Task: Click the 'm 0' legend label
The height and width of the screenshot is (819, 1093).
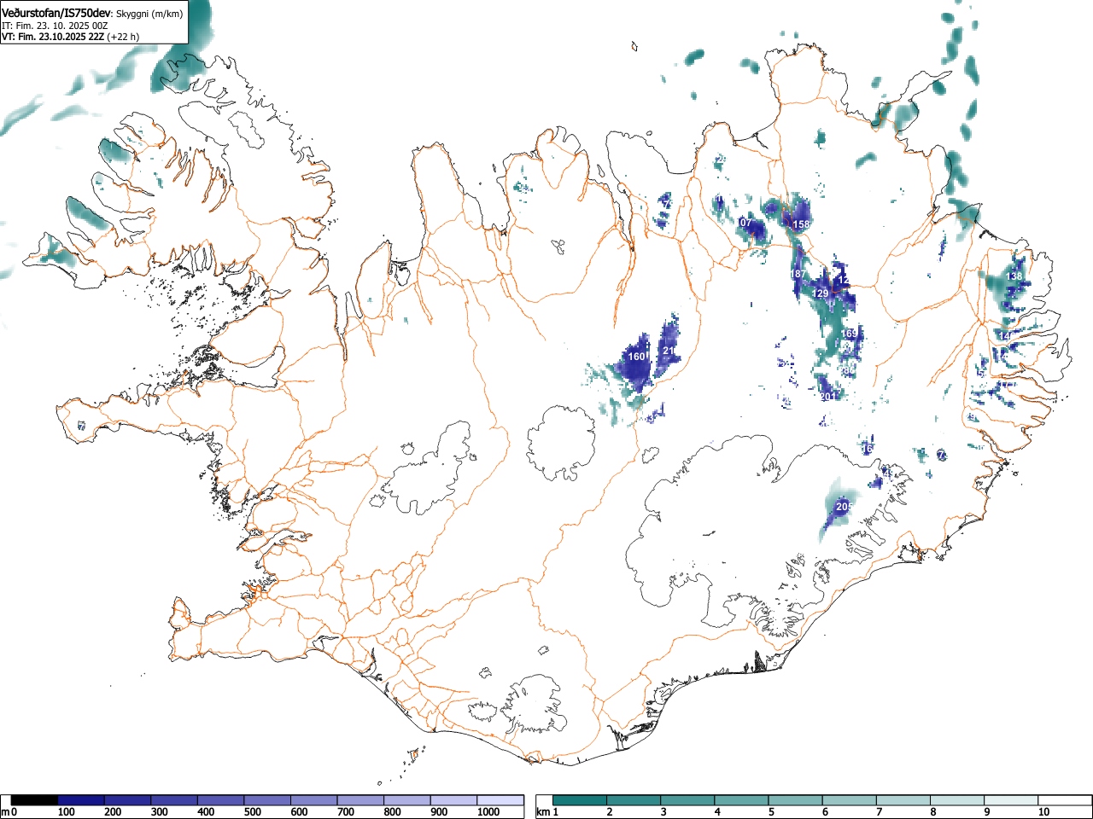Action: [9, 812]
